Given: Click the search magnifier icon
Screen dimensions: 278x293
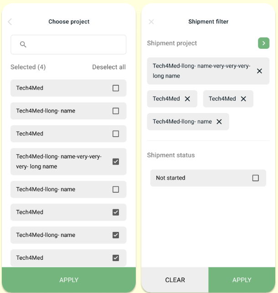Looking at the screenshot, I should point(23,45).
